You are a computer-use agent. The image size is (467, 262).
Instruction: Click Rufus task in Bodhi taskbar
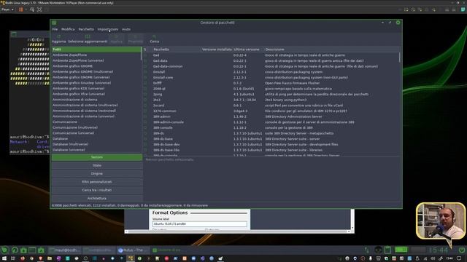pos(133,250)
